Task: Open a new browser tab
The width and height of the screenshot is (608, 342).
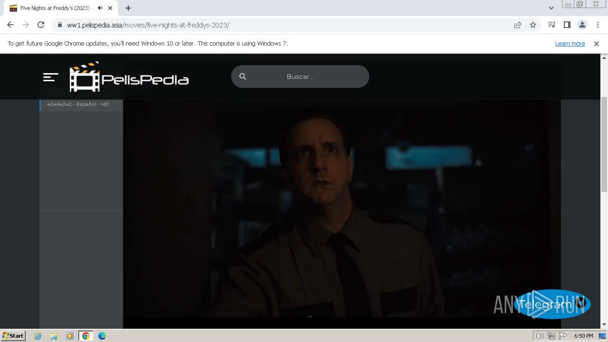Action: (x=128, y=8)
